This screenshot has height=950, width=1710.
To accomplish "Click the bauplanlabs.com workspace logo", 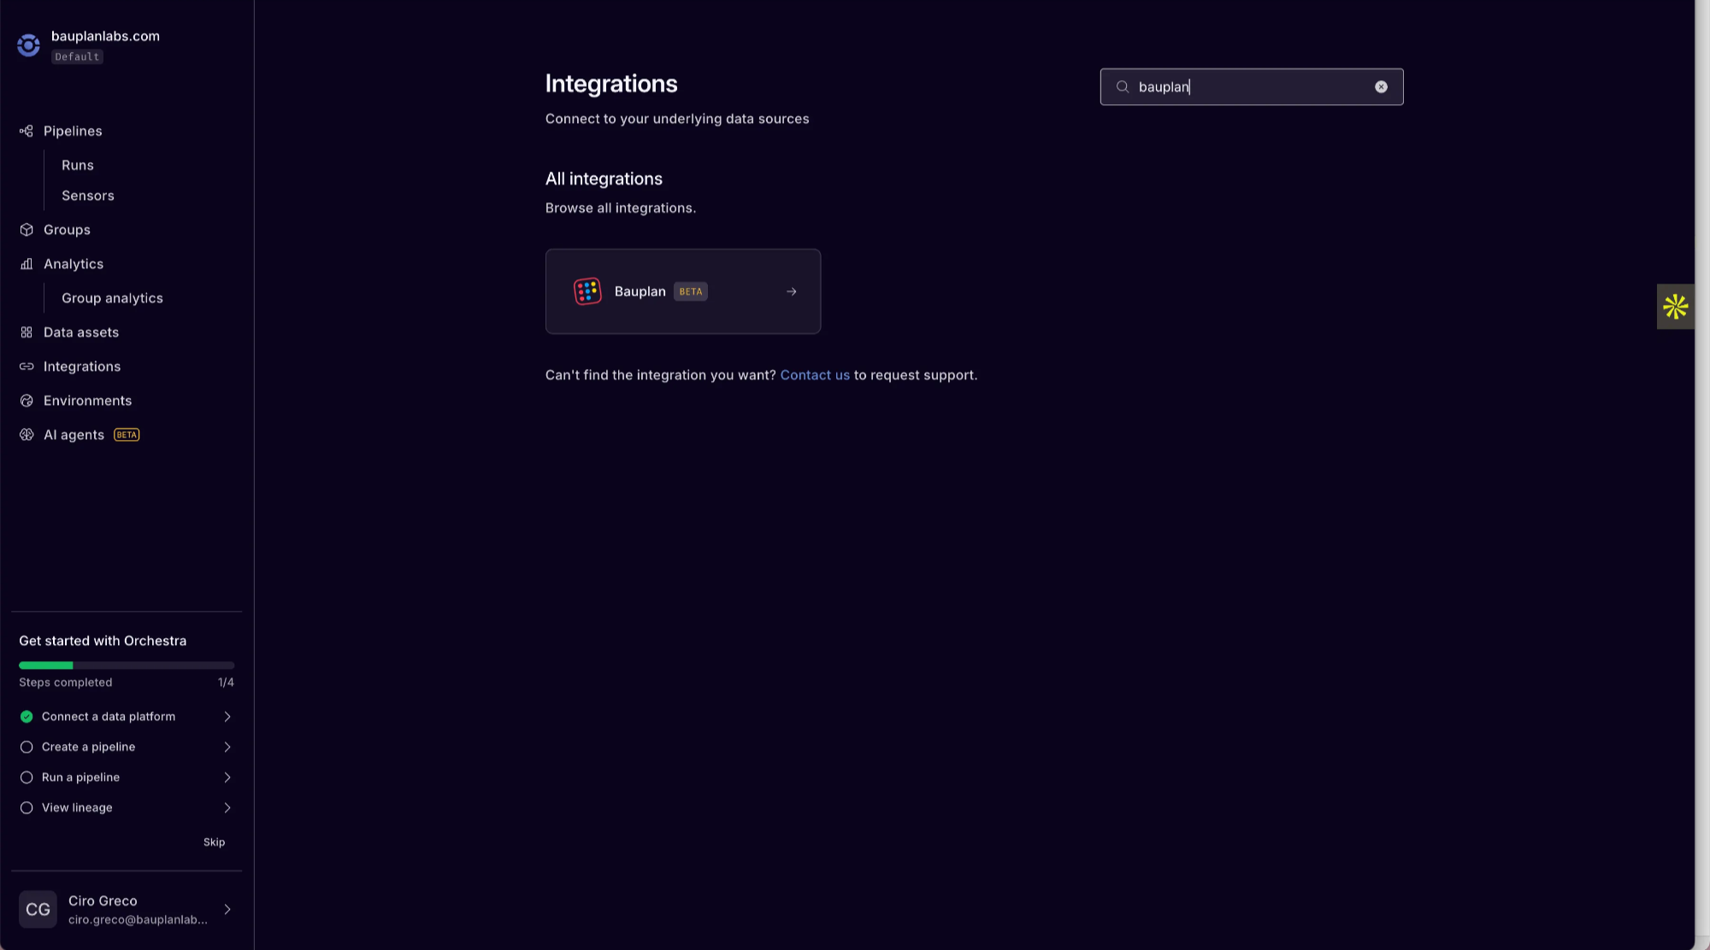I will pyautogui.click(x=28, y=44).
